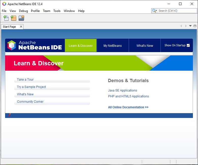Open the Window menu
This screenshot has width=198, height=165.
point(69,11)
